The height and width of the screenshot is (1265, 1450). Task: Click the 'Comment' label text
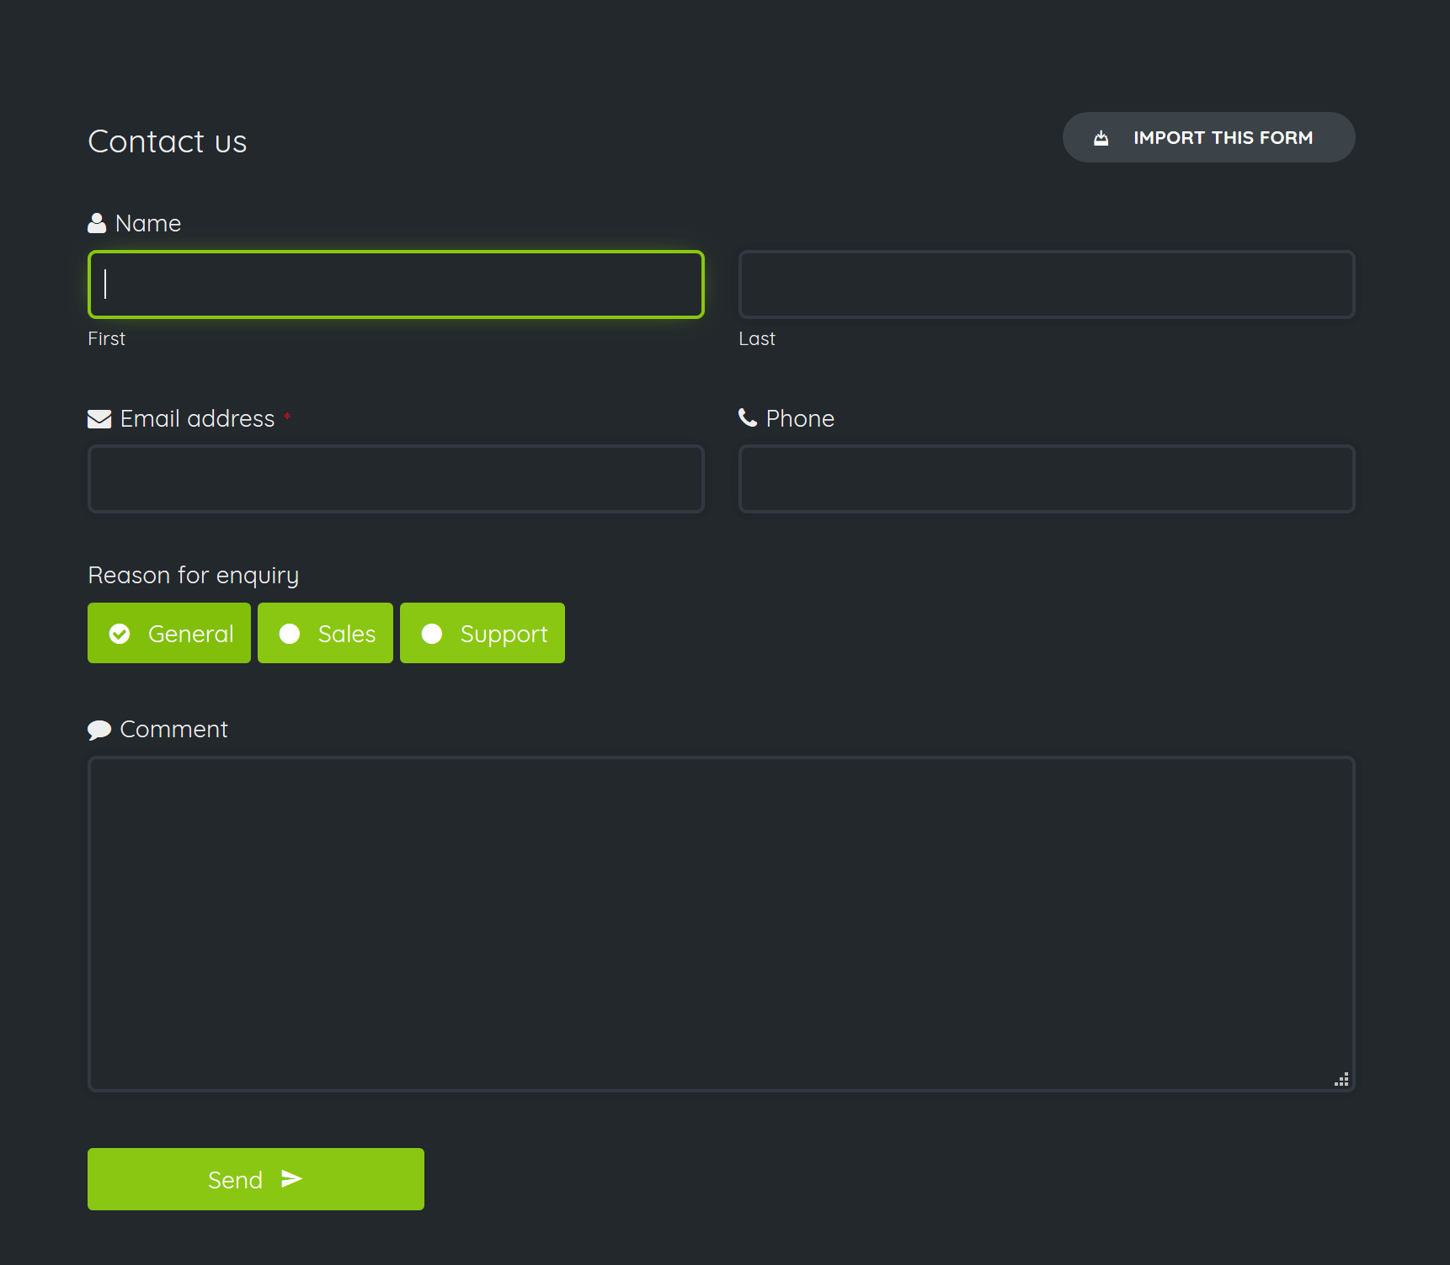pyautogui.click(x=174, y=729)
